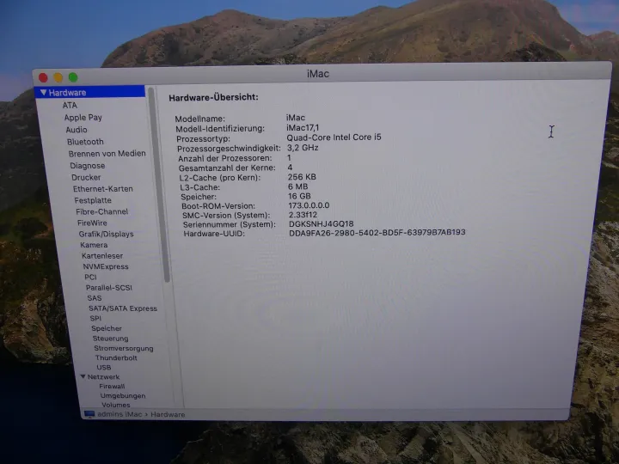Open the Apple Pay entry
The width and height of the screenshot is (619, 464).
[83, 118]
